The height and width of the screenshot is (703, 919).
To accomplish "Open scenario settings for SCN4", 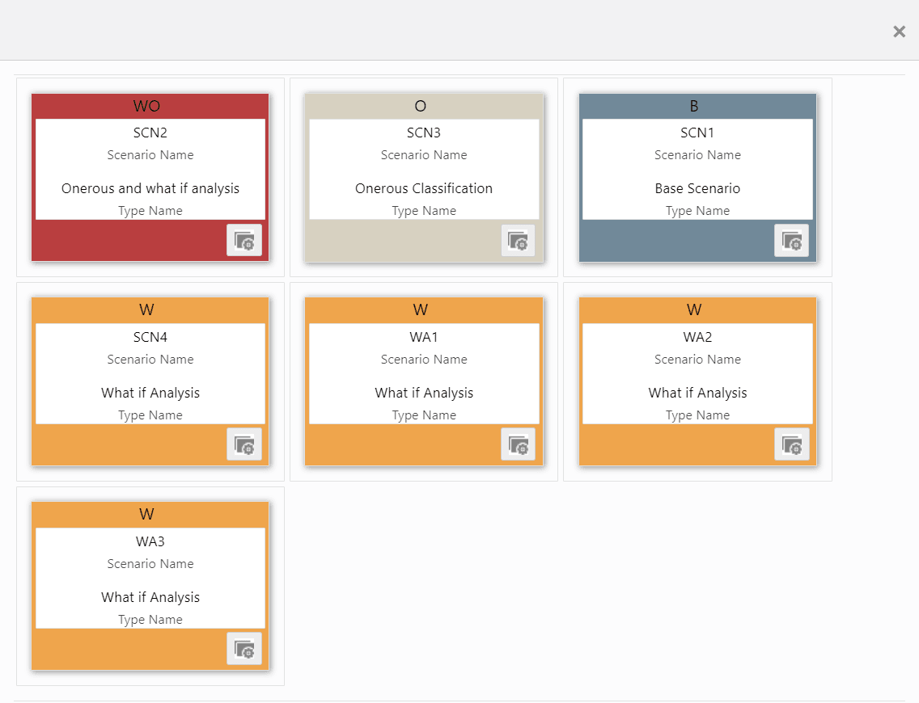I will click(x=244, y=444).
